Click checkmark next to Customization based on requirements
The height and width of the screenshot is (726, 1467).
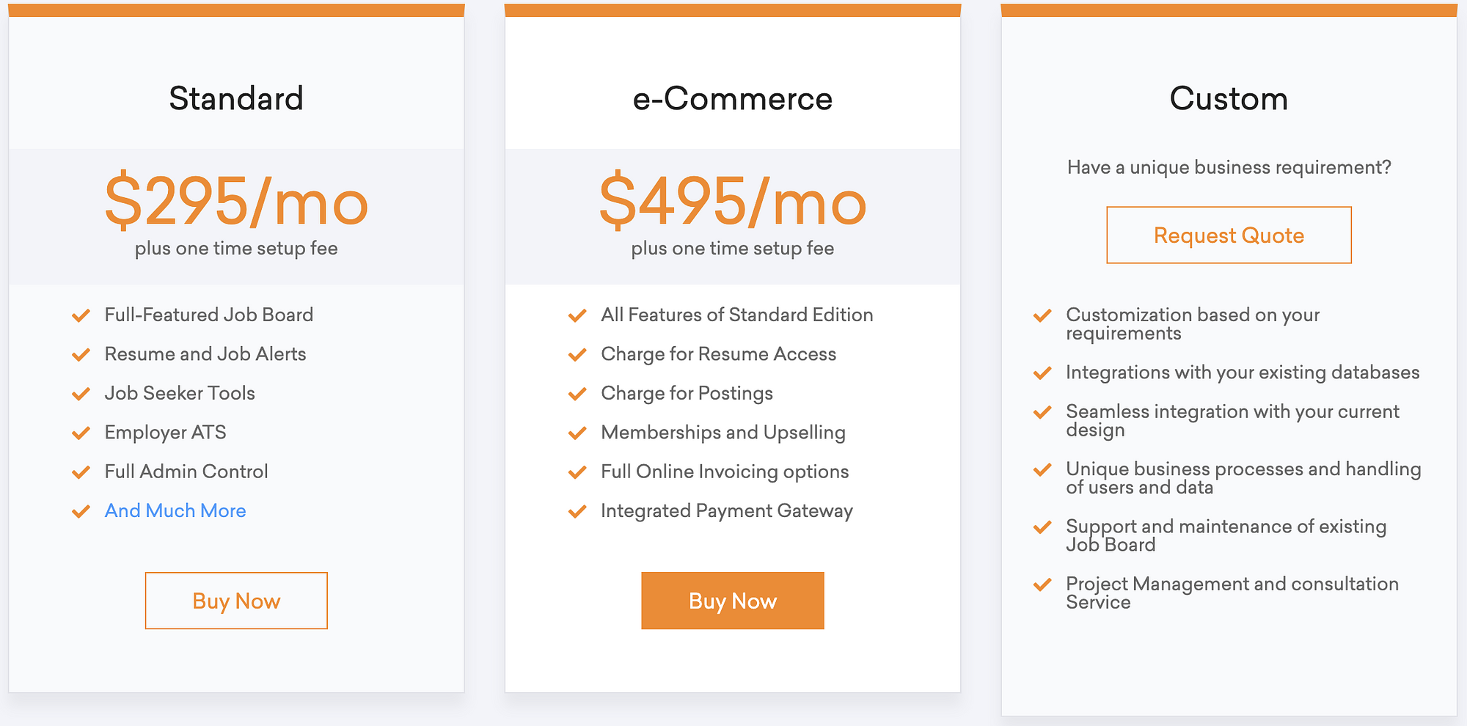(1042, 316)
